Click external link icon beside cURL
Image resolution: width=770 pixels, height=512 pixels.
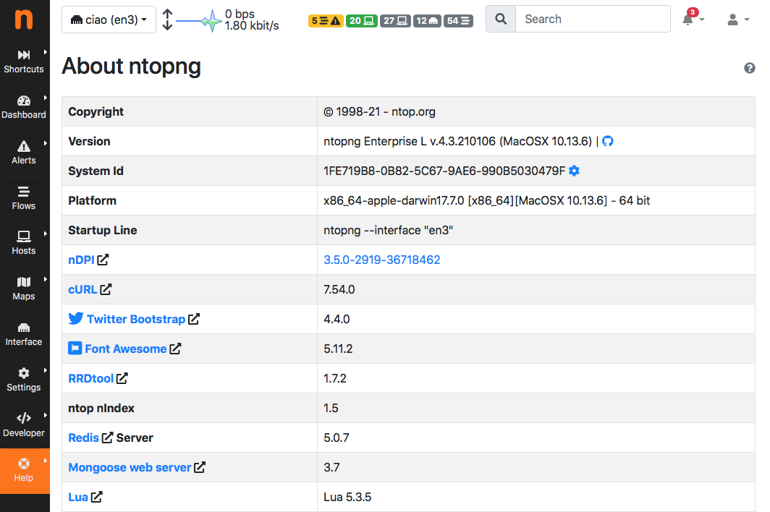pyautogui.click(x=106, y=289)
